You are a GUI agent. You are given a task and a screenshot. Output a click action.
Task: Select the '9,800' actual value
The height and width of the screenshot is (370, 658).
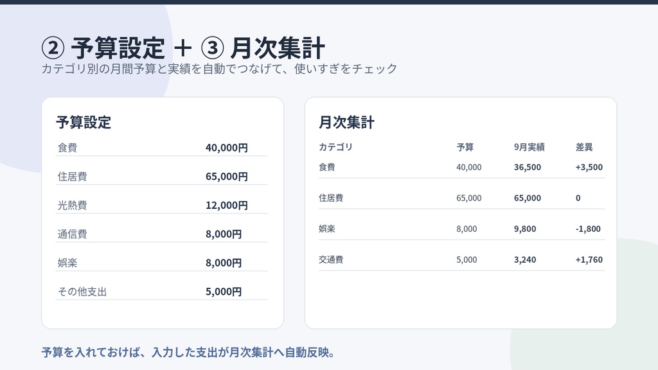click(x=525, y=229)
